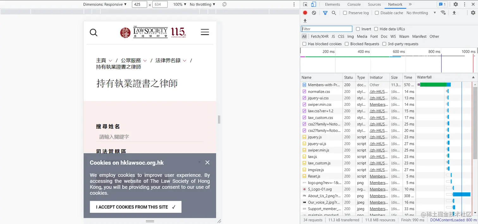Image resolution: width=478 pixels, height=224 pixels.
Task: Select the All filter type
Action: tap(304, 37)
